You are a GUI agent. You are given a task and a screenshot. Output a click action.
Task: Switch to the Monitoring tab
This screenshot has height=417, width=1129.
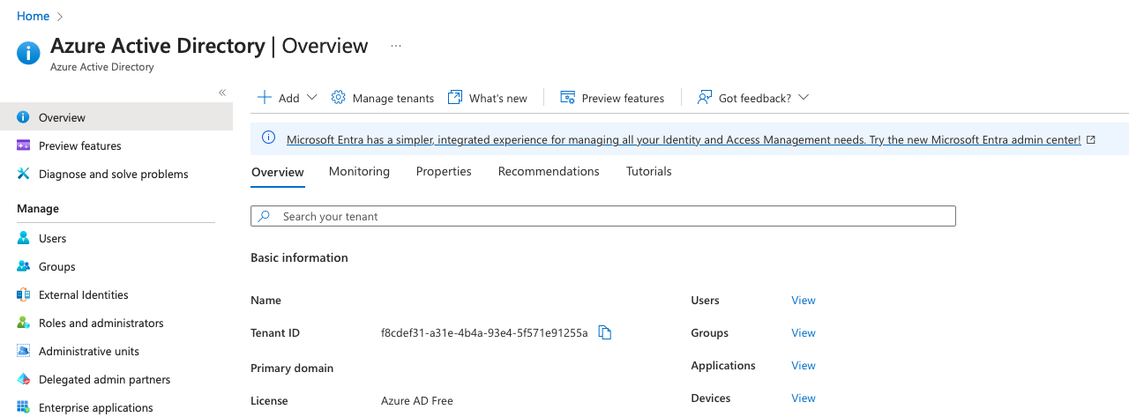[359, 171]
